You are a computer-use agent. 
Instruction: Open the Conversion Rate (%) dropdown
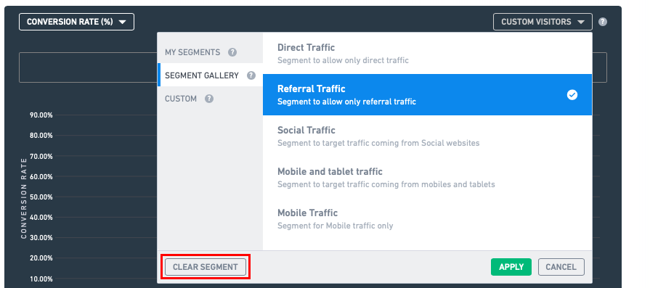76,22
